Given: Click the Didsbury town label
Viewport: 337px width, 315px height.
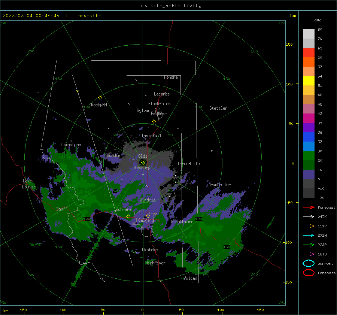Looking at the screenshot, I should [142, 168].
